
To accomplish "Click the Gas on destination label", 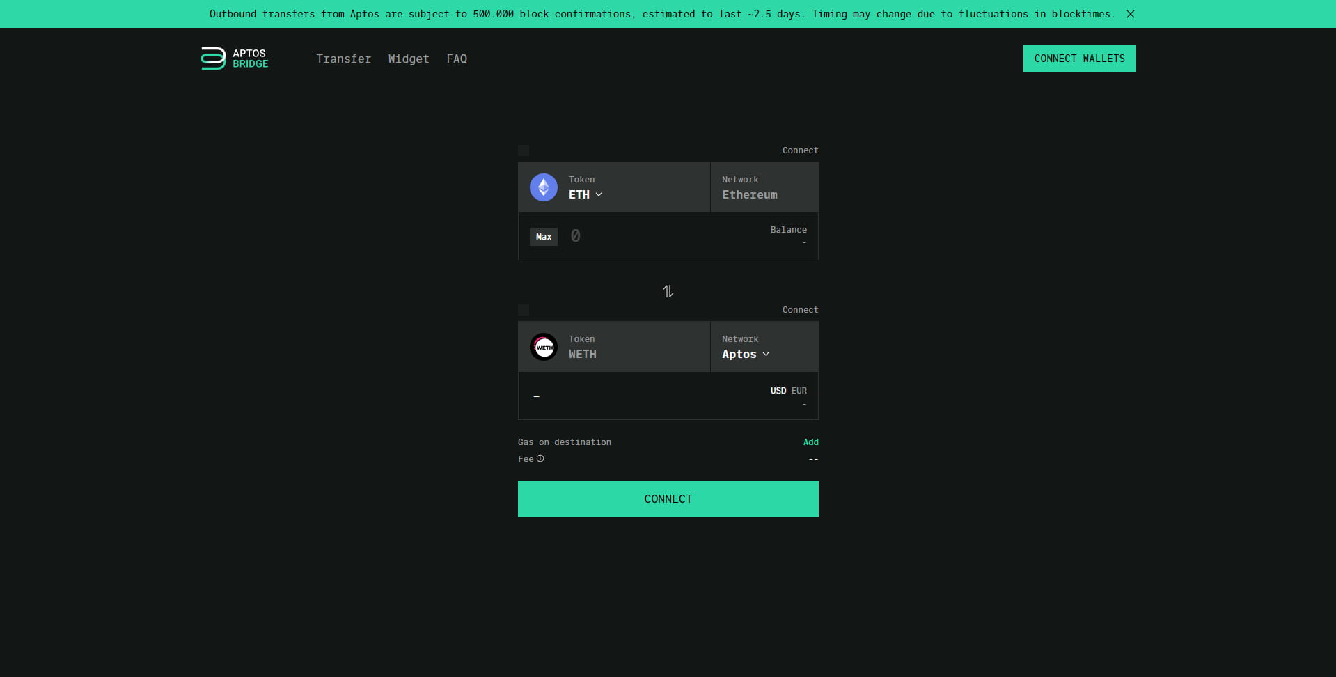I will pos(565,442).
